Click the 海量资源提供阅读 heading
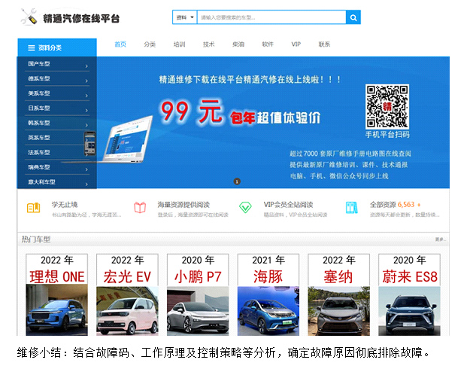The width and height of the screenshot is (470, 378). [183, 205]
